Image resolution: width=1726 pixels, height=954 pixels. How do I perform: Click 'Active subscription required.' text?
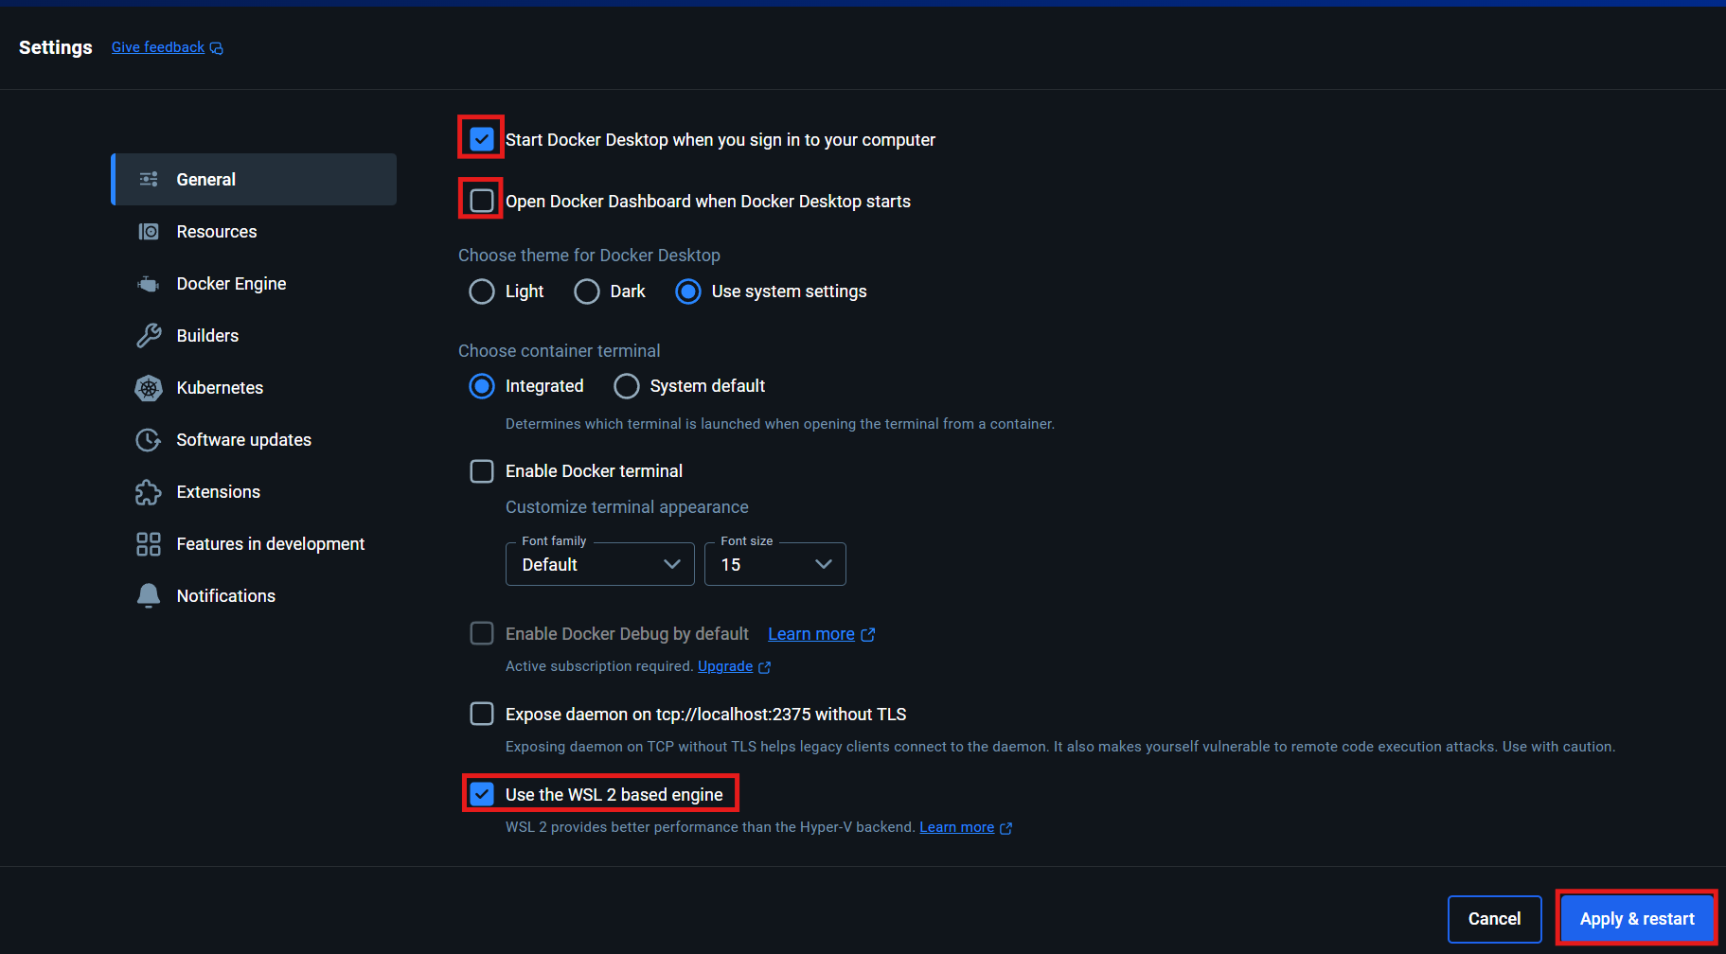pos(599,666)
